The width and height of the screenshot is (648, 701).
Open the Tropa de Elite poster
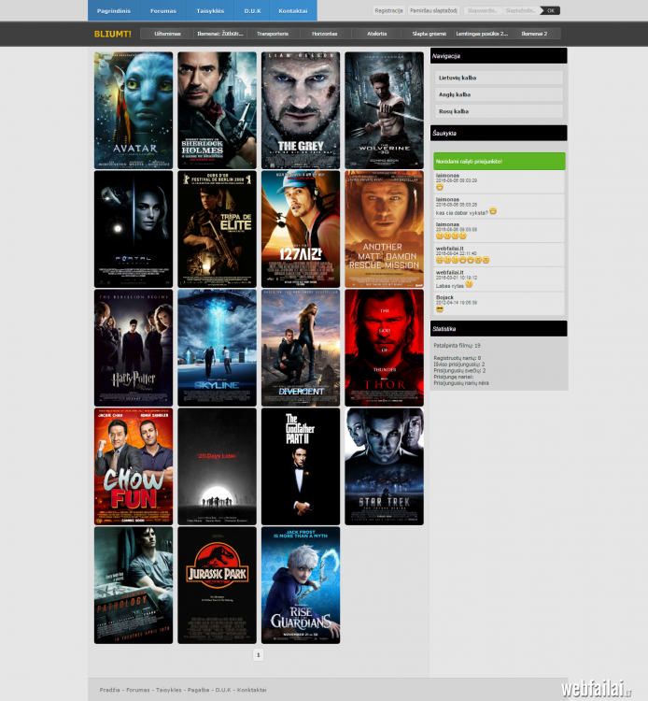217,229
